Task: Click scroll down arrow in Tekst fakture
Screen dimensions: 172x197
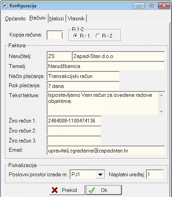Action: tap(161, 111)
